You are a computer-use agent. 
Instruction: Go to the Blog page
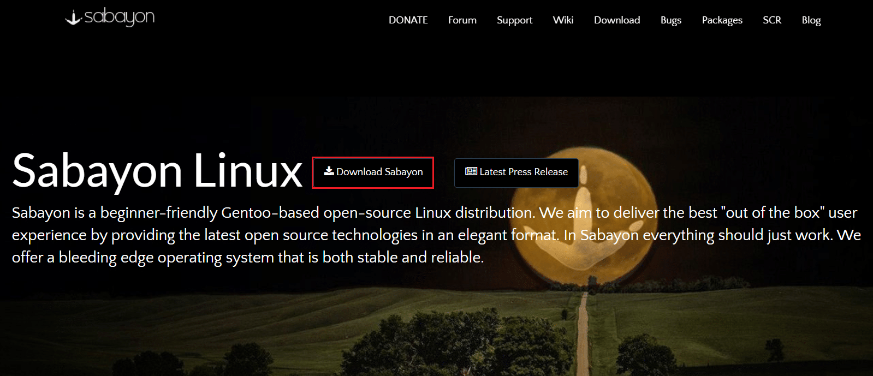point(811,20)
